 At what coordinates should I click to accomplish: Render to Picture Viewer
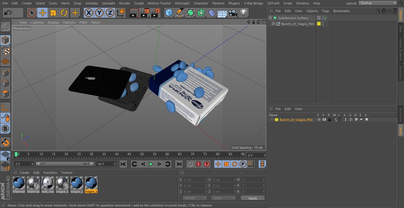pos(145,13)
